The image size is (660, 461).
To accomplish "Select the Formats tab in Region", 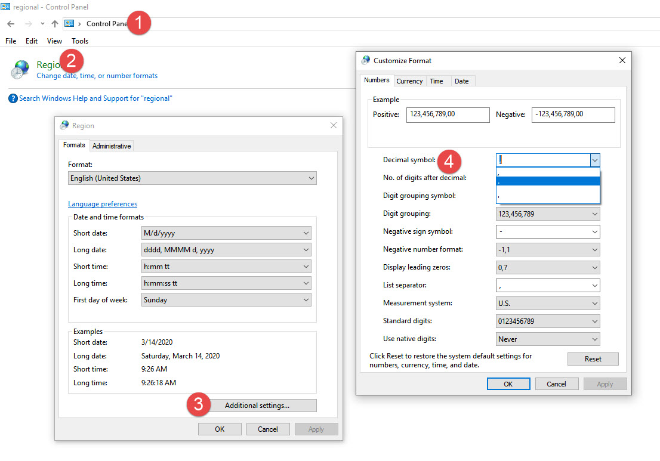I will point(74,145).
